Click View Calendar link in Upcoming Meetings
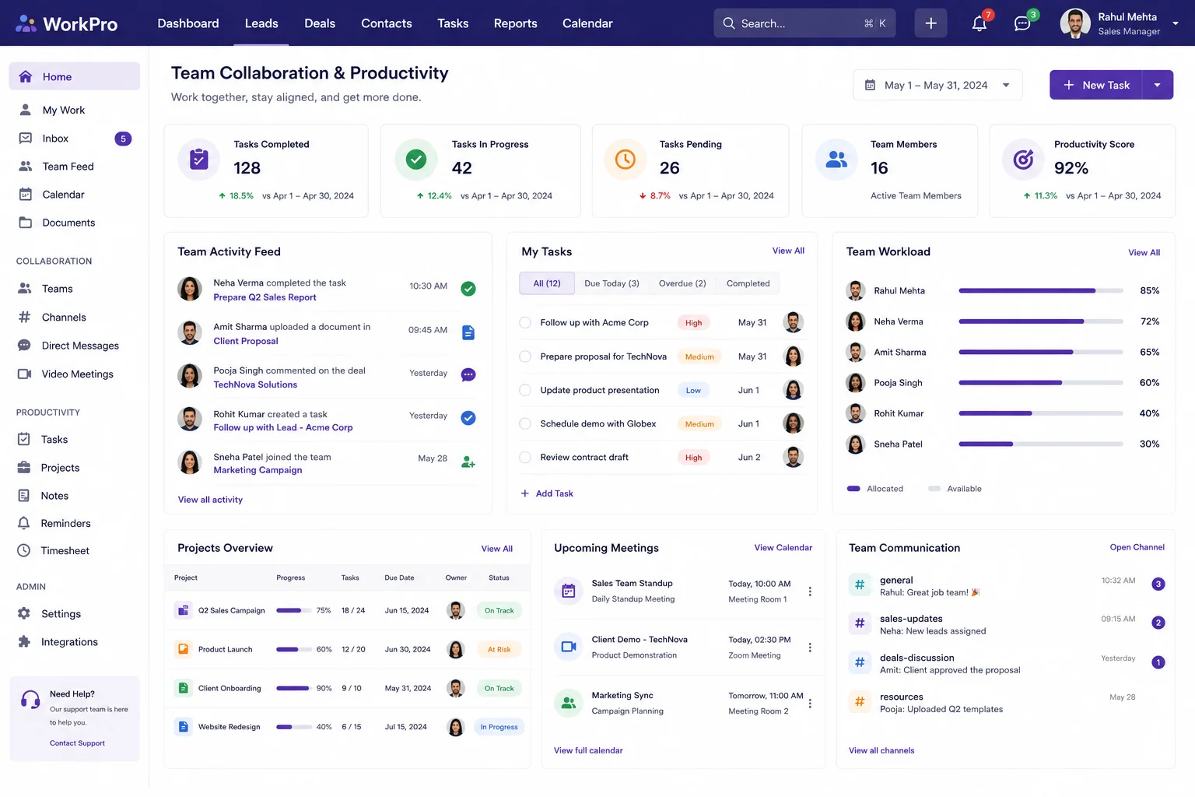This screenshot has width=1195, height=797. [783, 548]
